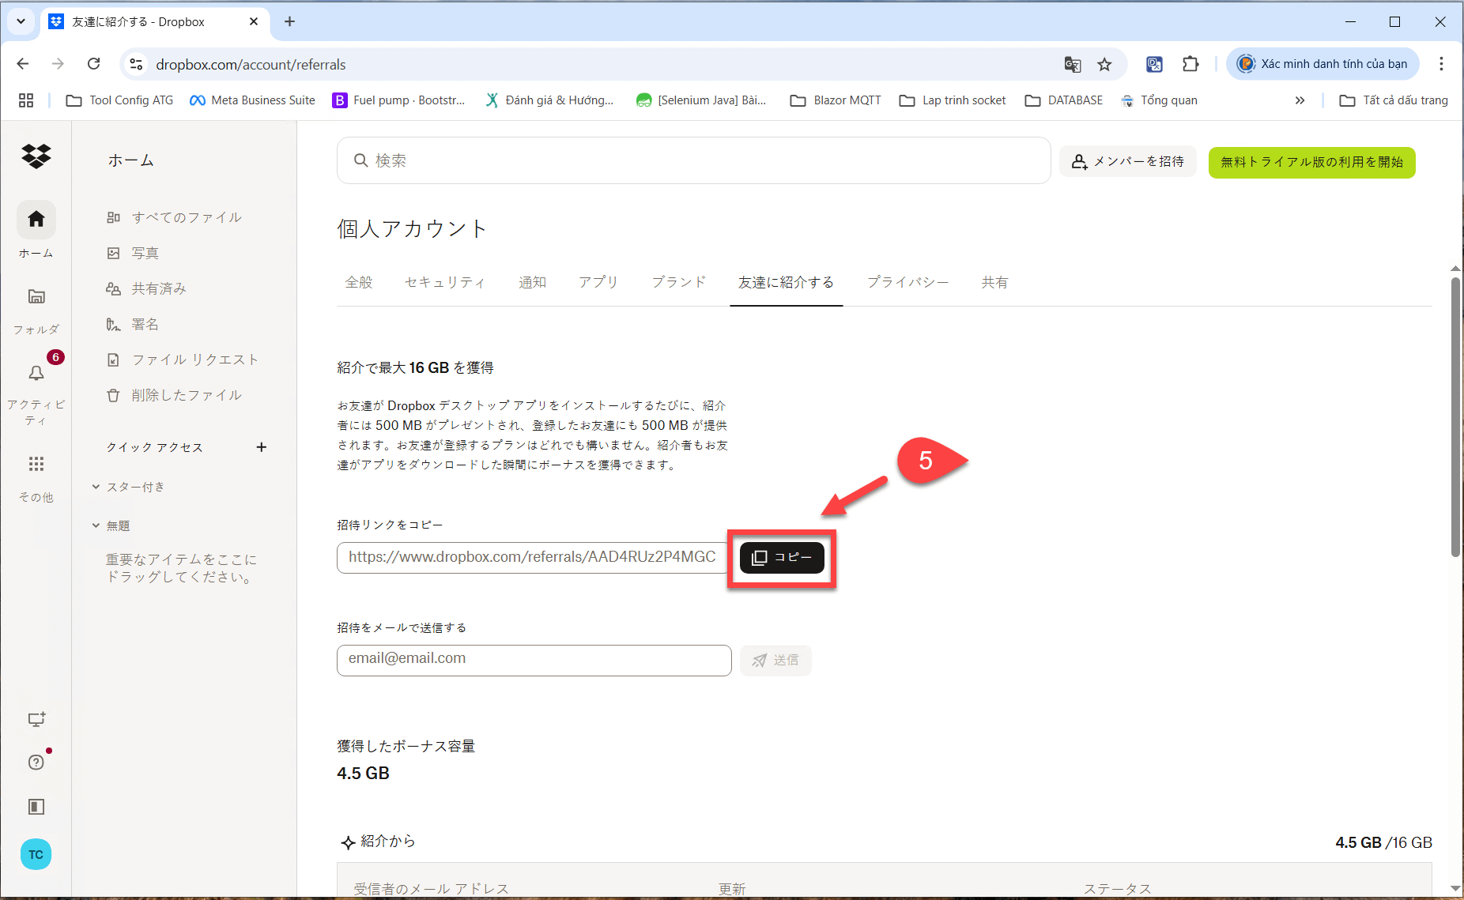Open the その他 grid icon

[36, 464]
